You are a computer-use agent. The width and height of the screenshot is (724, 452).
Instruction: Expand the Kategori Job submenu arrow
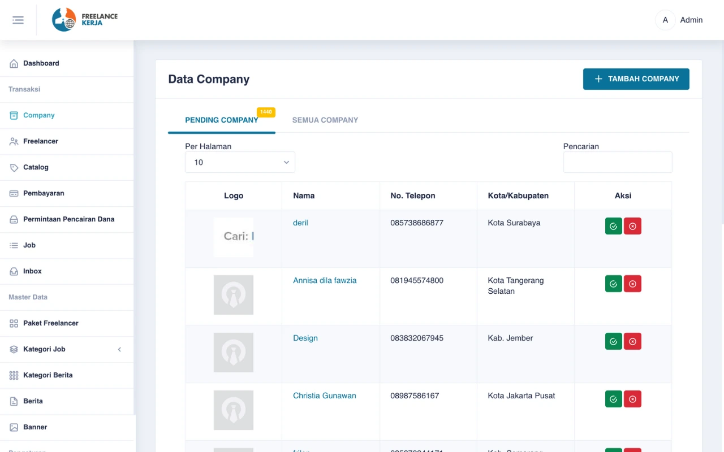(119, 350)
